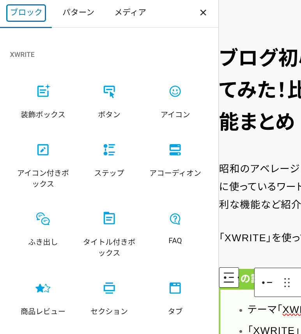301x334 pixels.
Task: Click the list block type icon
Action: point(229,277)
